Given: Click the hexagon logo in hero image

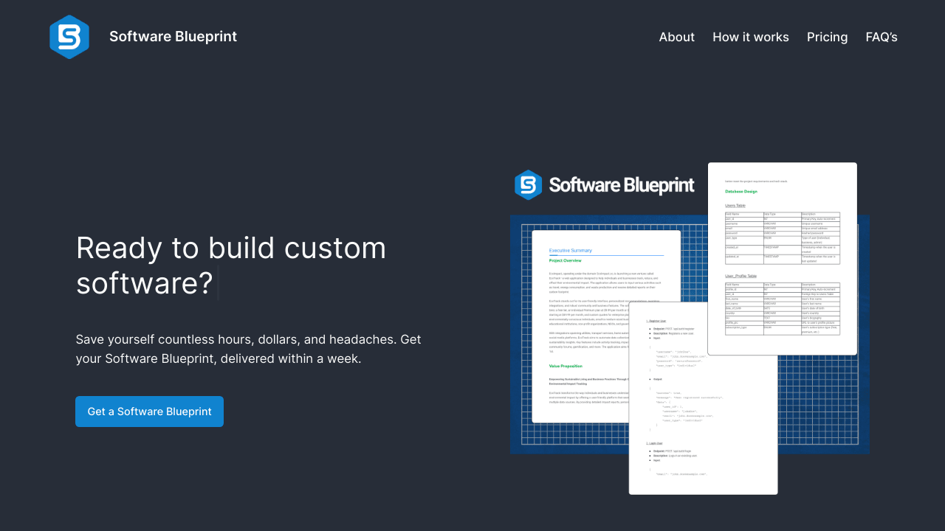Looking at the screenshot, I should (x=529, y=185).
